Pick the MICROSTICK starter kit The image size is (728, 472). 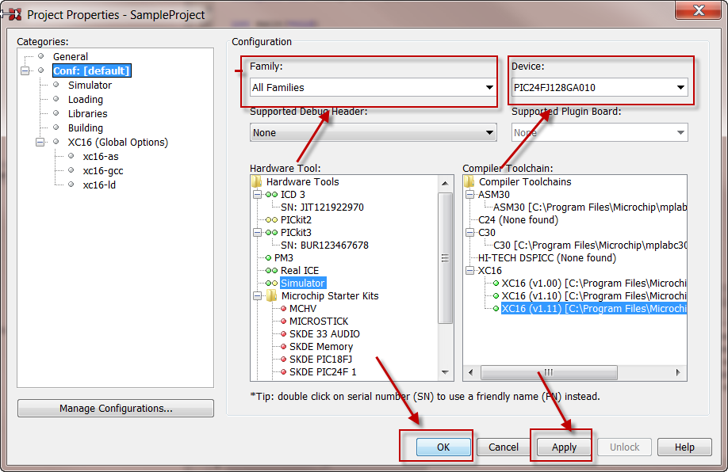tap(318, 322)
